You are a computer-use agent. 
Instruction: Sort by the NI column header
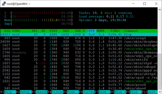click(x=43, y=31)
